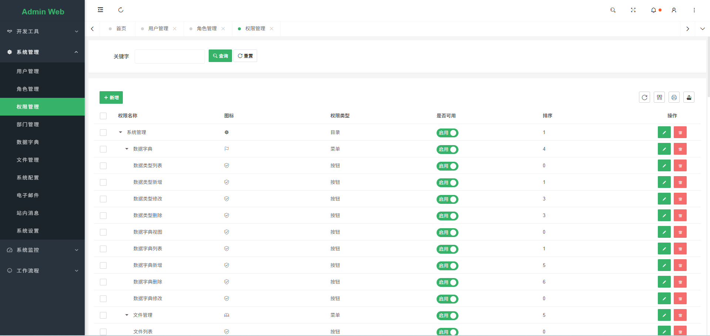Image resolution: width=710 pixels, height=336 pixels.
Task: Open 部门管理 in the sidebar menu
Action: (27, 124)
